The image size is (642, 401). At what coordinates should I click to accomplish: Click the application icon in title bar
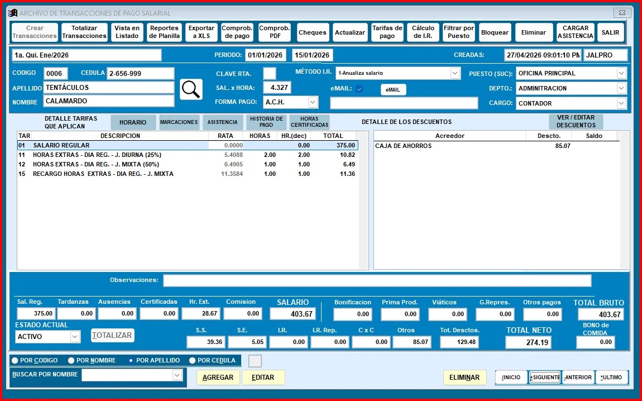point(13,13)
